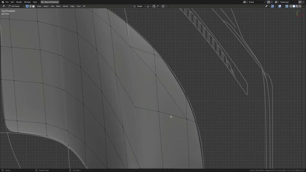The height and width of the screenshot is (172, 306).
Task: Open the snapping options dropdown
Action: (158, 6)
